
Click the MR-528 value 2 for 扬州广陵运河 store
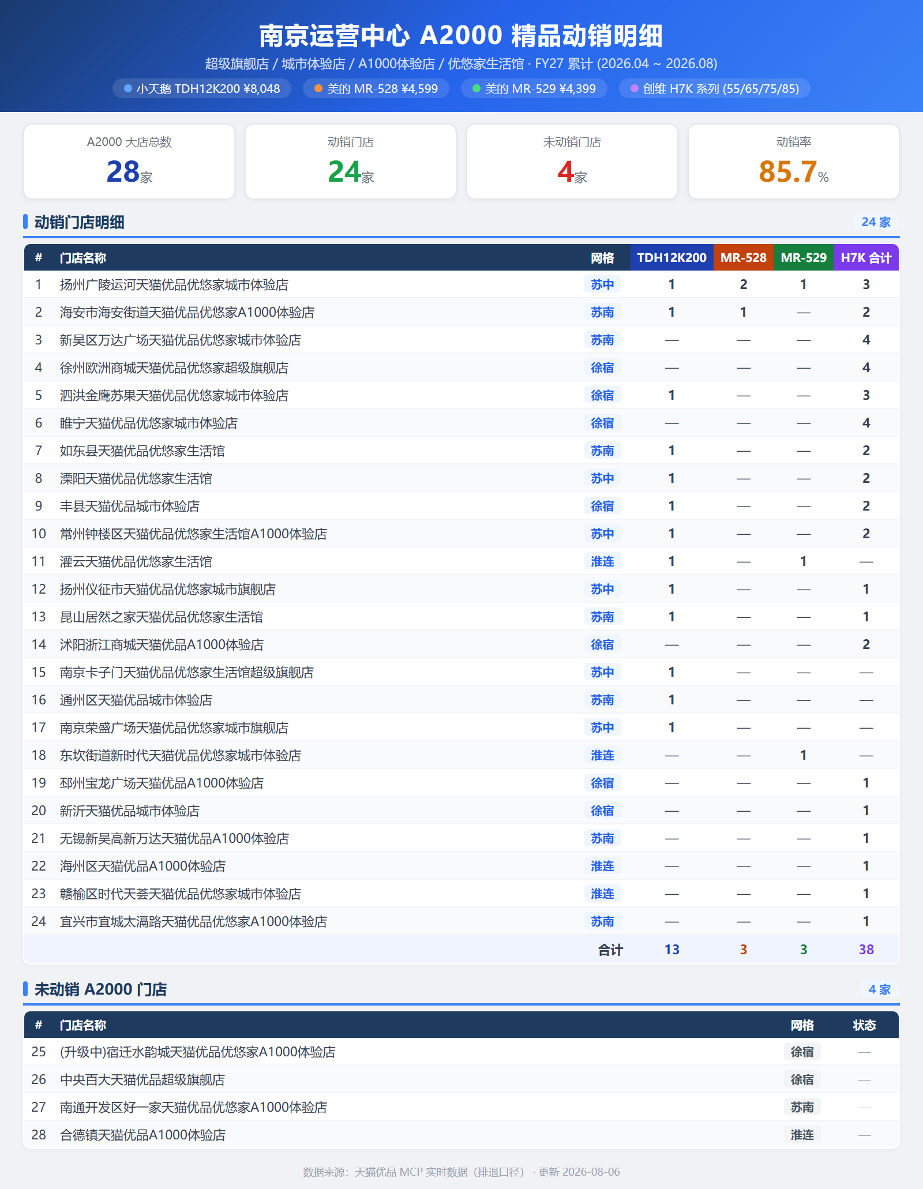744,284
